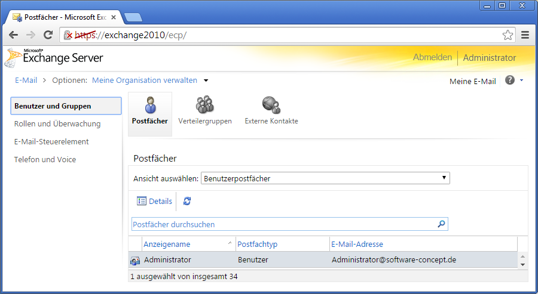Select Rollen und Überwachung in sidebar

tap(57, 124)
